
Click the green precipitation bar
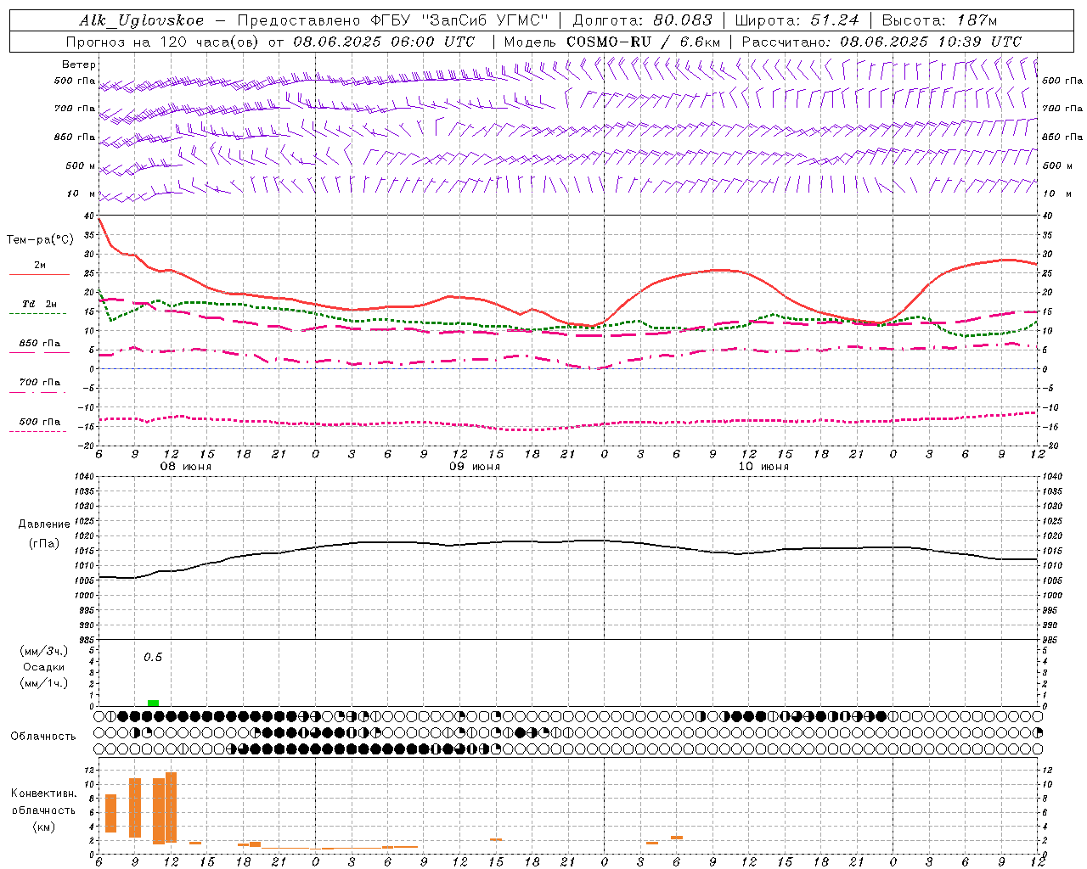pos(153,703)
